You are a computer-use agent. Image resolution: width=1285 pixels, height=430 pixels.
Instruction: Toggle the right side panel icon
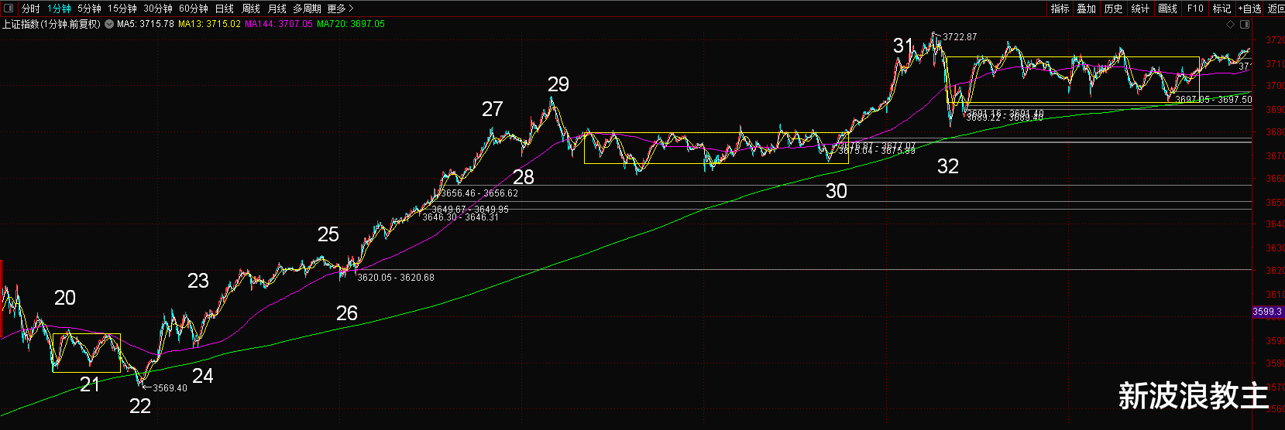click(1245, 24)
